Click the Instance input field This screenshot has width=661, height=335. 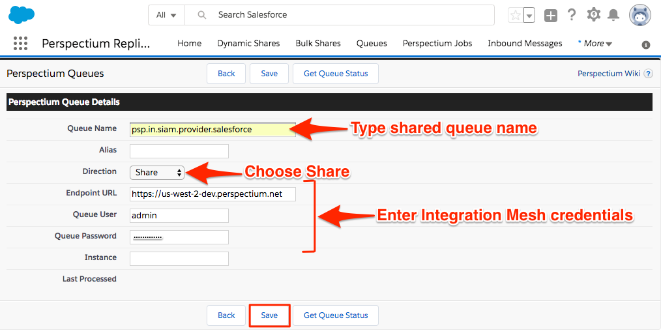coord(179,259)
